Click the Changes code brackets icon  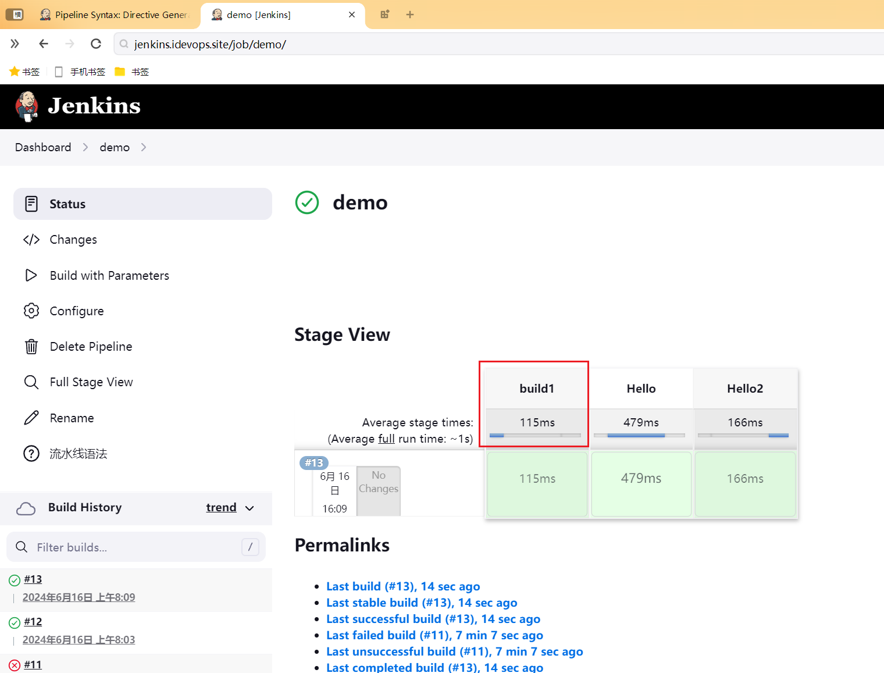click(x=31, y=240)
